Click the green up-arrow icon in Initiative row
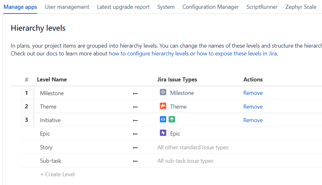The image size is (322, 185). (x=172, y=120)
